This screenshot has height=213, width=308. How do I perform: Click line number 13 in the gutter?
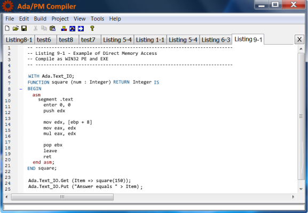click(x=7, y=119)
